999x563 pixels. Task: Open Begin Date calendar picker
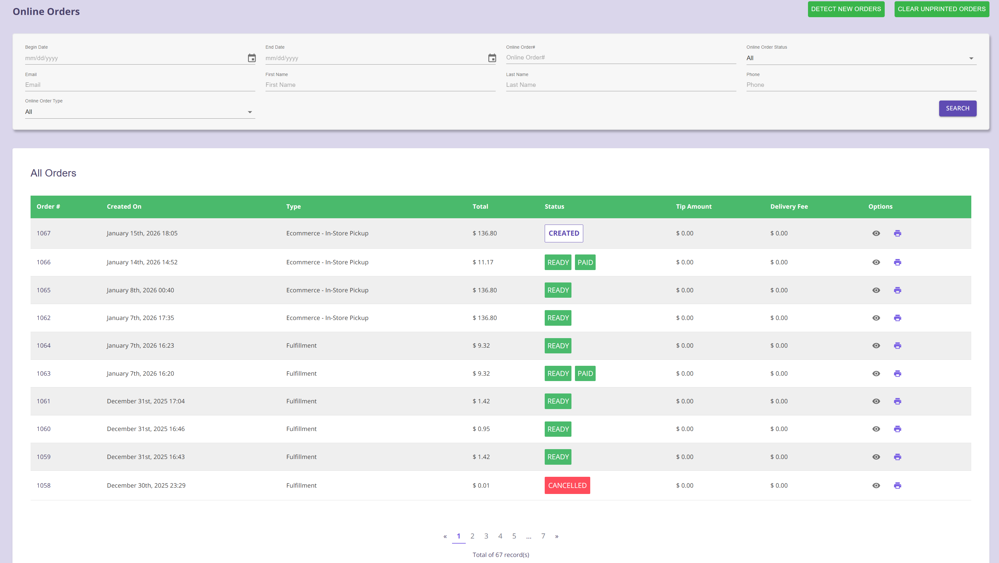[252, 58]
